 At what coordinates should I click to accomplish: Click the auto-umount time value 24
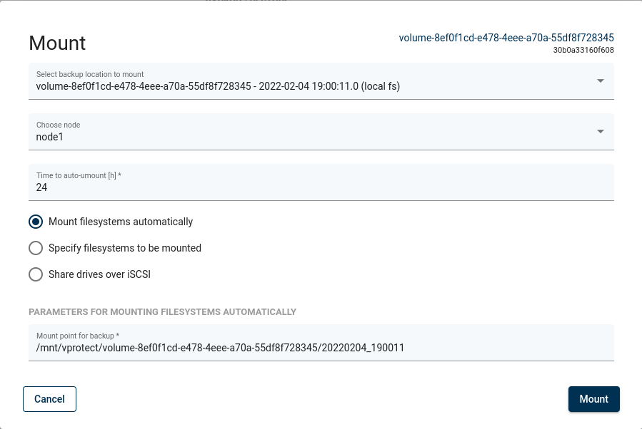point(41,187)
